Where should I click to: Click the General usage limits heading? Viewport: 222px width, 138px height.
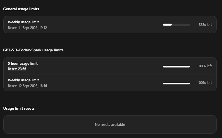tap(21, 9)
